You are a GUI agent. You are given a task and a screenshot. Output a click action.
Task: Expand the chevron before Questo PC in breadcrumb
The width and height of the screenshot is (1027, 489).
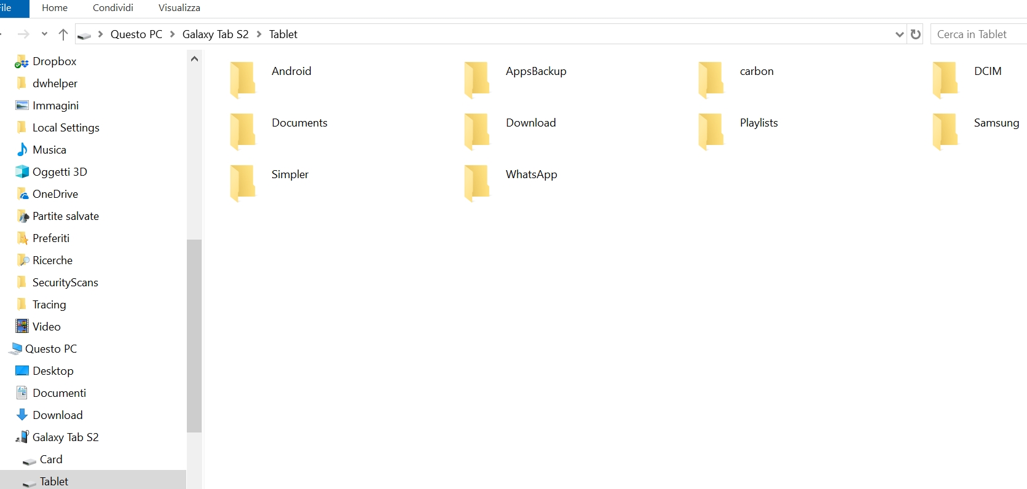click(x=101, y=34)
